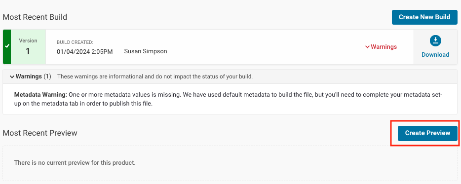Click the Susan Simpson author name
This screenshot has height=184, width=461.
click(146, 51)
